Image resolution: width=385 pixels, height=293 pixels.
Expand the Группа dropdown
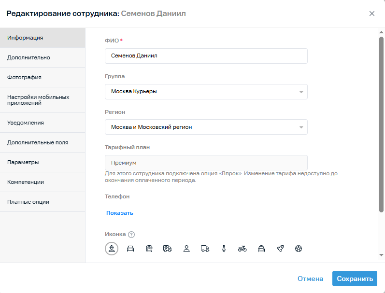[x=206, y=92]
